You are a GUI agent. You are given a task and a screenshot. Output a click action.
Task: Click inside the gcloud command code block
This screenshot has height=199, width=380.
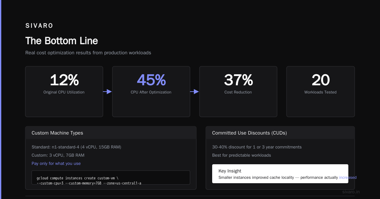[111, 178]
